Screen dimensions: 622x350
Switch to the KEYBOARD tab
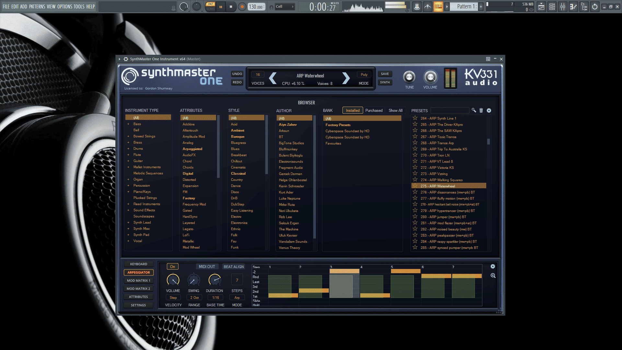[x=139, y=264]
